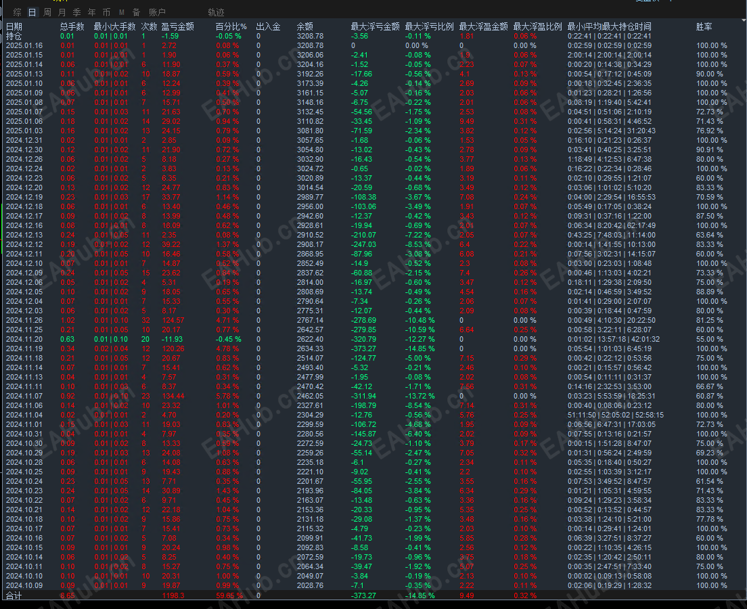Sort by the 次数 column header
The width and height of the screenshot is (747, 609).
click(x=150, y=26)
